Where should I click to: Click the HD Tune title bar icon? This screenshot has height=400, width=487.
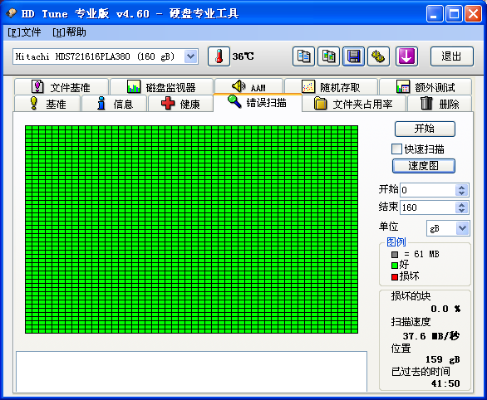point(11,13)
